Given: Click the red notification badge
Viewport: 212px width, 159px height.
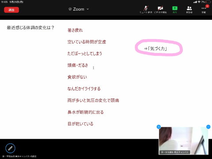Looking at the screenshot, I should click(207, 6).
